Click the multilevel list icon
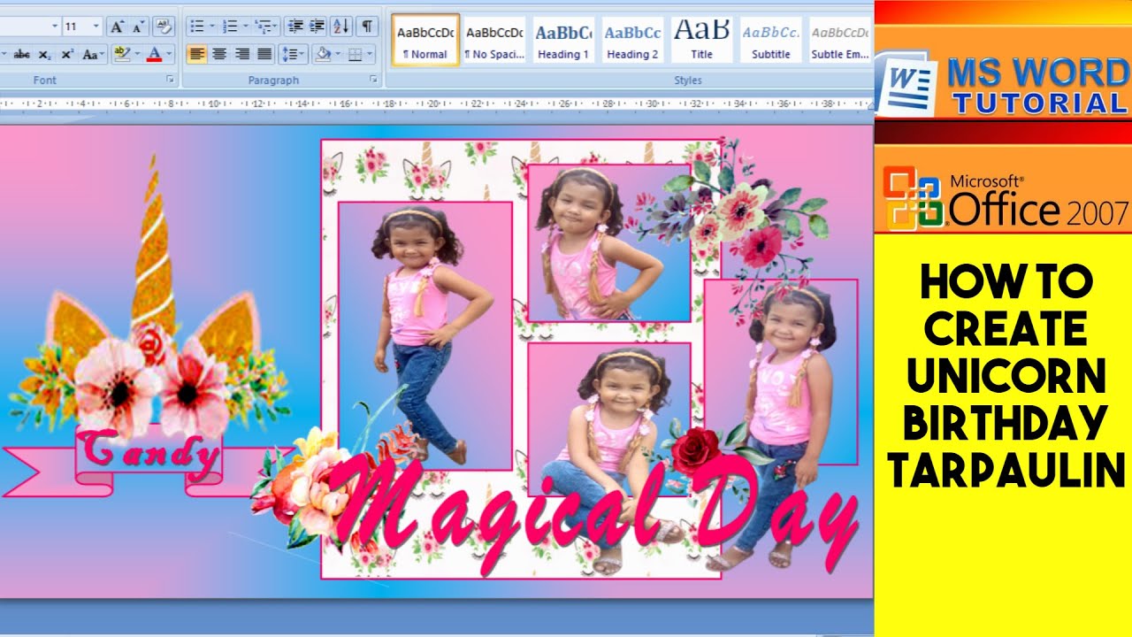Viewport: 1132px width, 637px height. point(266,27)
